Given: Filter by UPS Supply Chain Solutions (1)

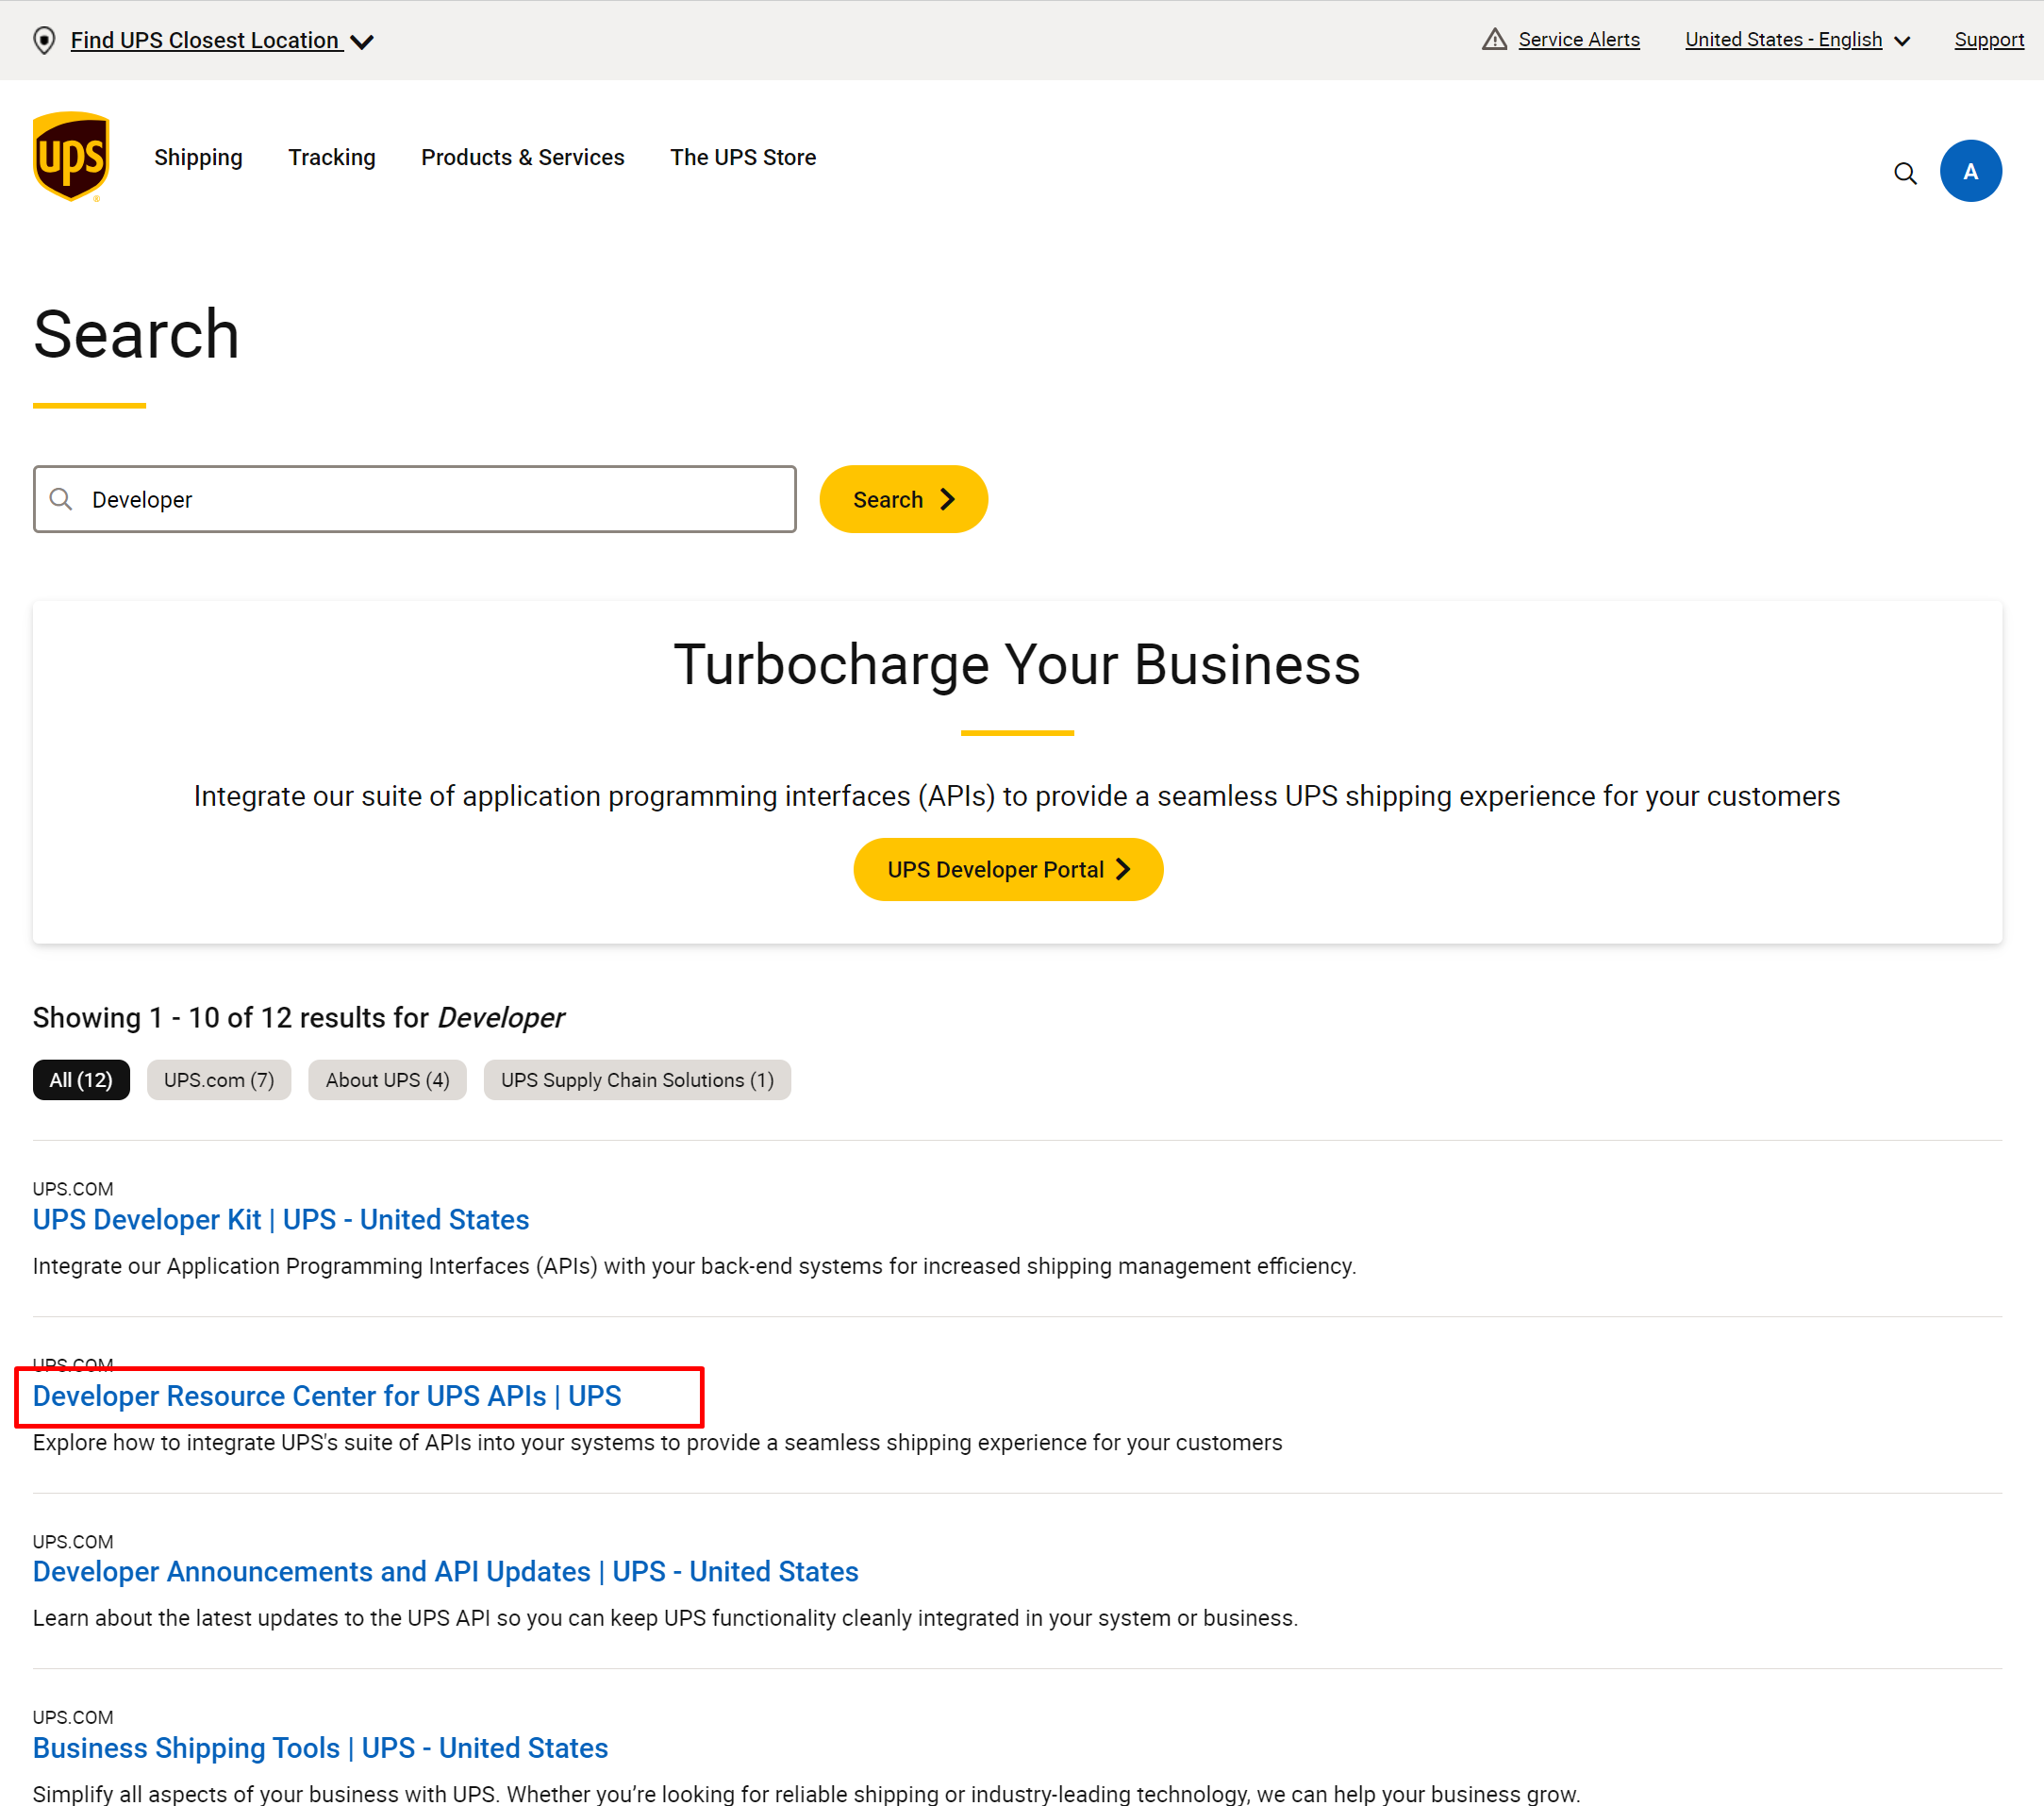Looking at the screenshot, I should pos(637,1079).
